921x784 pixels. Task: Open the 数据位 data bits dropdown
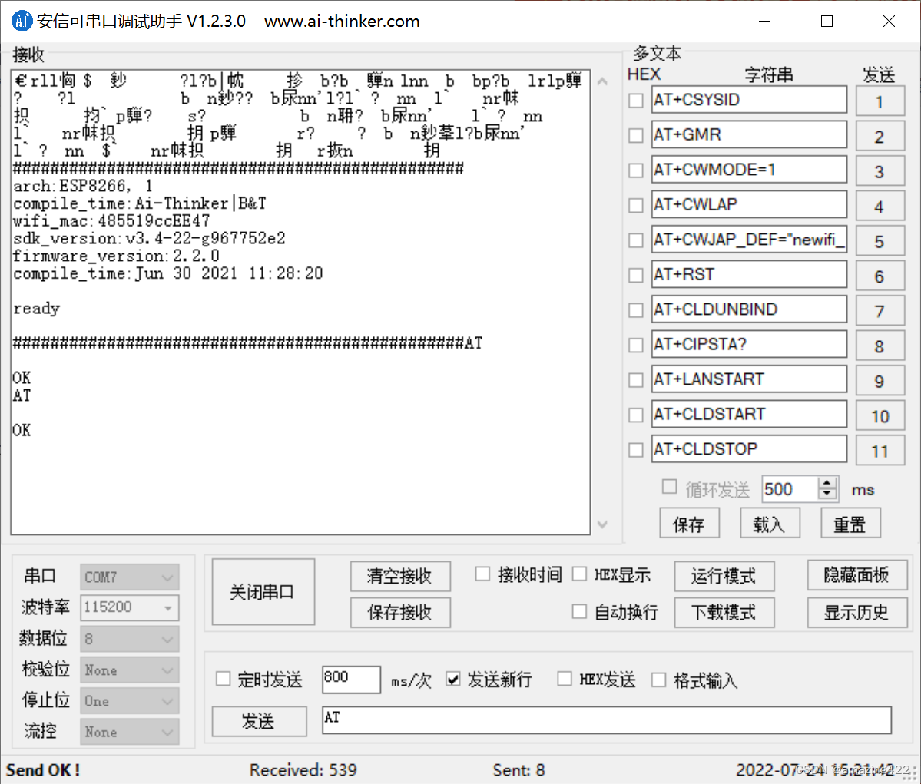pyautogui.click(x=129, y=639)
